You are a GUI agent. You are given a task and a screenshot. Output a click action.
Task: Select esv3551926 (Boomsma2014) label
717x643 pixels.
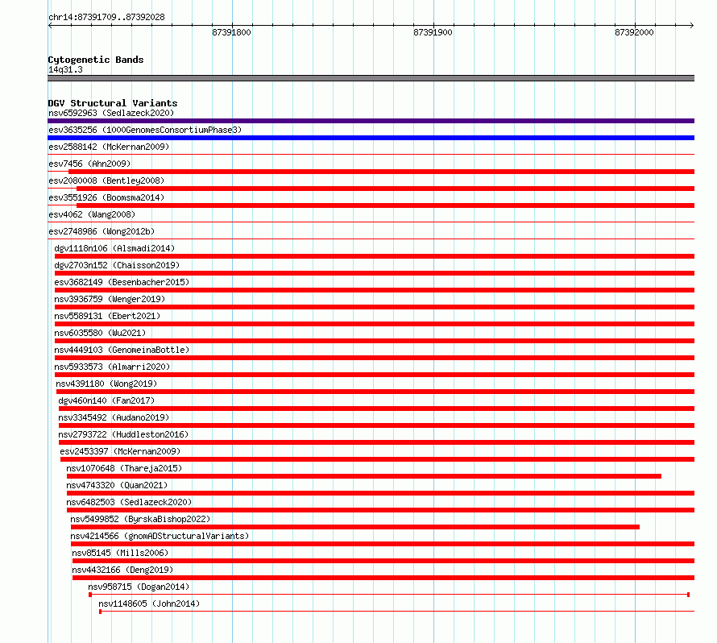tap(106, 197)
